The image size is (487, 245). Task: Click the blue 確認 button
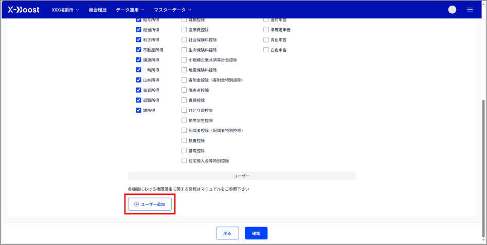coord(256,233)
